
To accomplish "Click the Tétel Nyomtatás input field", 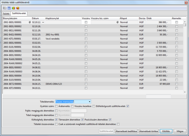I will (x=78, y=115).
